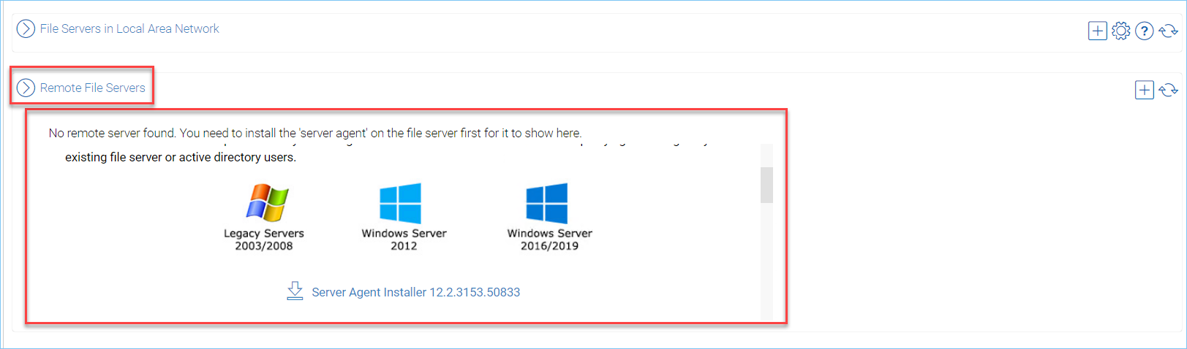Viewport: 1187px width, 349px height.
Task: Click the 'No remote server found' message
Action: 315,133
